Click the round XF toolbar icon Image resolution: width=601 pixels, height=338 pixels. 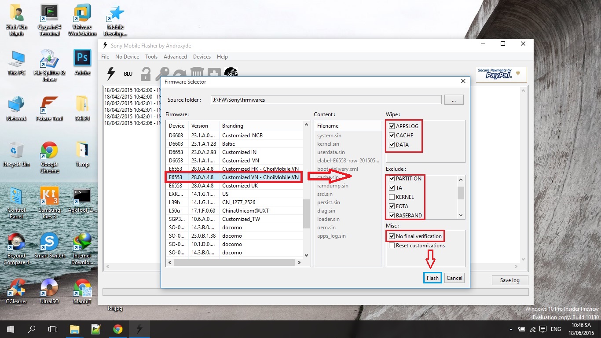[x=231, y=73]
